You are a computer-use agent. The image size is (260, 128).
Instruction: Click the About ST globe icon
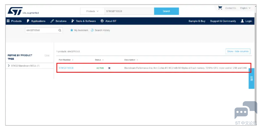click(102, 21)
